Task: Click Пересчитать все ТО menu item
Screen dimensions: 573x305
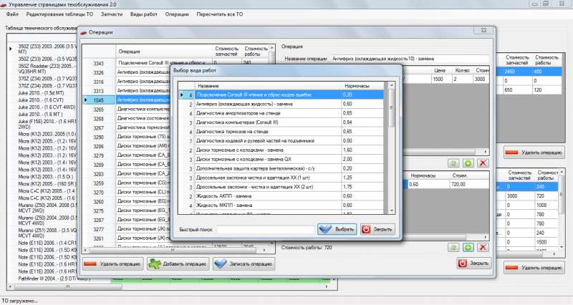Action: tap(220, 14)
